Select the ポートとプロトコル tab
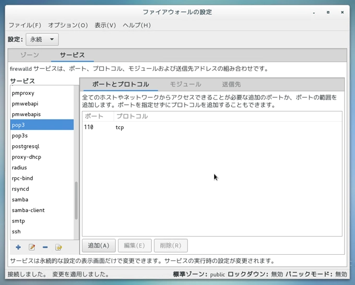 pyautogui.click(x=121, y=84)
